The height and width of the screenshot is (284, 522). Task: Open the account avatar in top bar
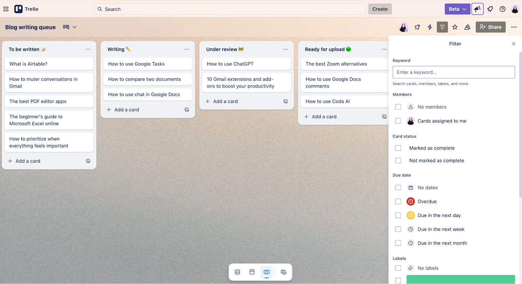(515, 9)
